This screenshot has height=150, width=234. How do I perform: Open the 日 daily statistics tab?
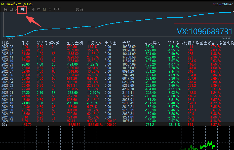pyautogui.click(x=11, y=10)
